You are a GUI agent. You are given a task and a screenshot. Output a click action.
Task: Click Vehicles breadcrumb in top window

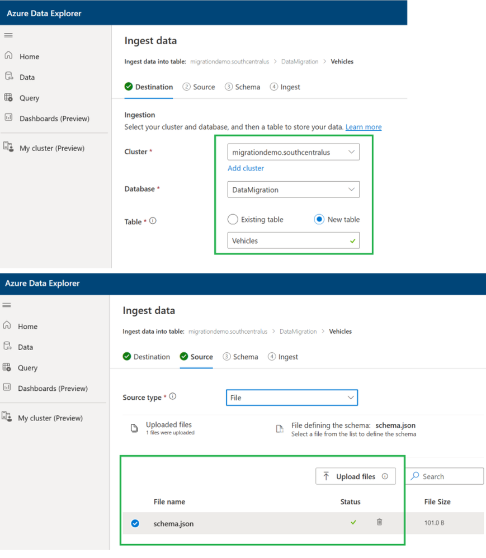342,62
